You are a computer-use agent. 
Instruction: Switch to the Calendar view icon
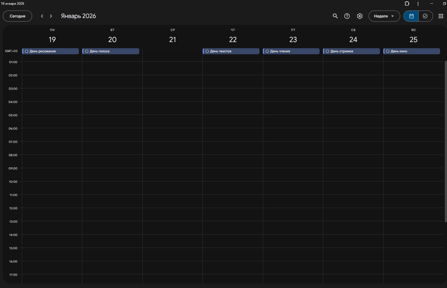[x=411, y=16]
